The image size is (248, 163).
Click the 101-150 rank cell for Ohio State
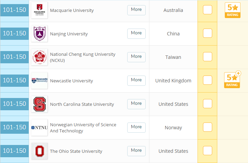pos(14,151)
